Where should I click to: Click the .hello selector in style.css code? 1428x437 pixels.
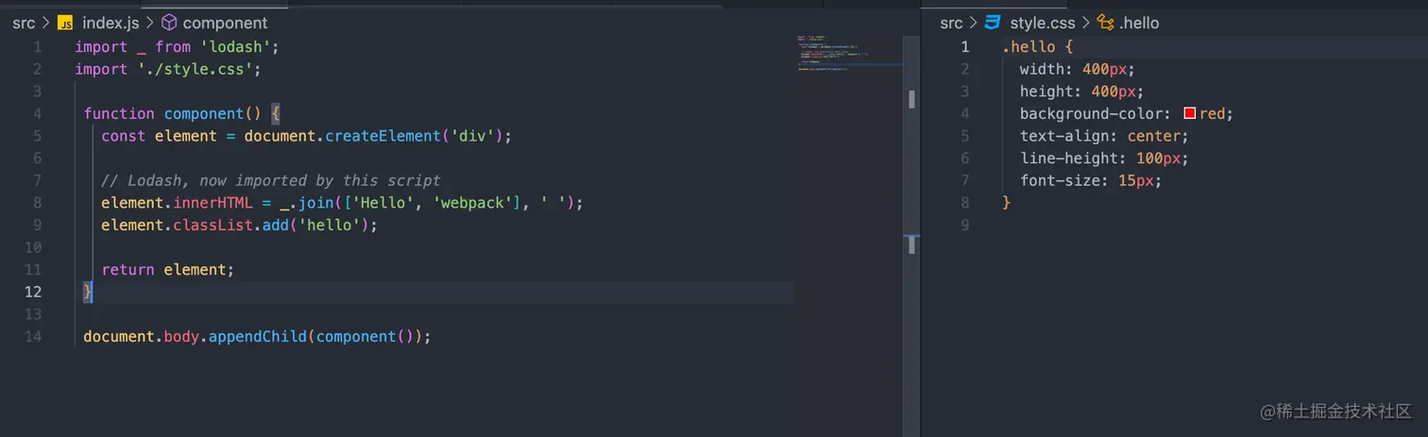[x=1028, y=46]
